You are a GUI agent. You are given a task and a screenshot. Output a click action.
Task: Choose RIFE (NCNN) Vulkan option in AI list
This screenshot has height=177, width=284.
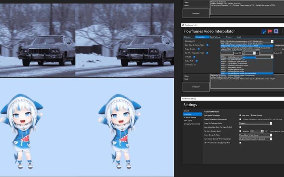[247, 46]
